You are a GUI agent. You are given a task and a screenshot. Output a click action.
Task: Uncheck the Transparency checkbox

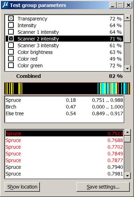[11, 19]
